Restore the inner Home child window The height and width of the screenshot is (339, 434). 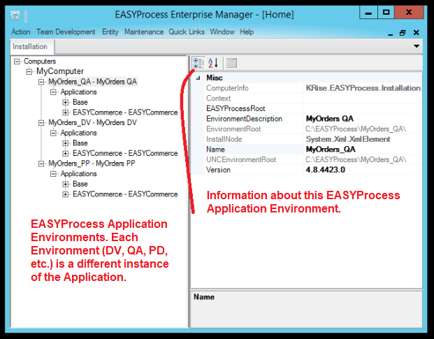point(403,33)
